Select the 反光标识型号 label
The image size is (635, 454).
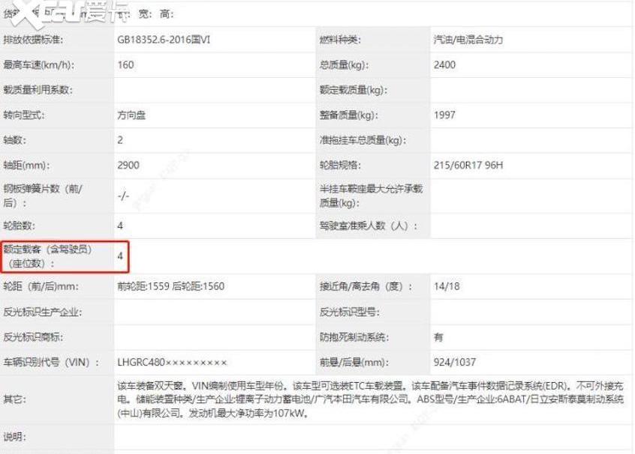(350, 312)
